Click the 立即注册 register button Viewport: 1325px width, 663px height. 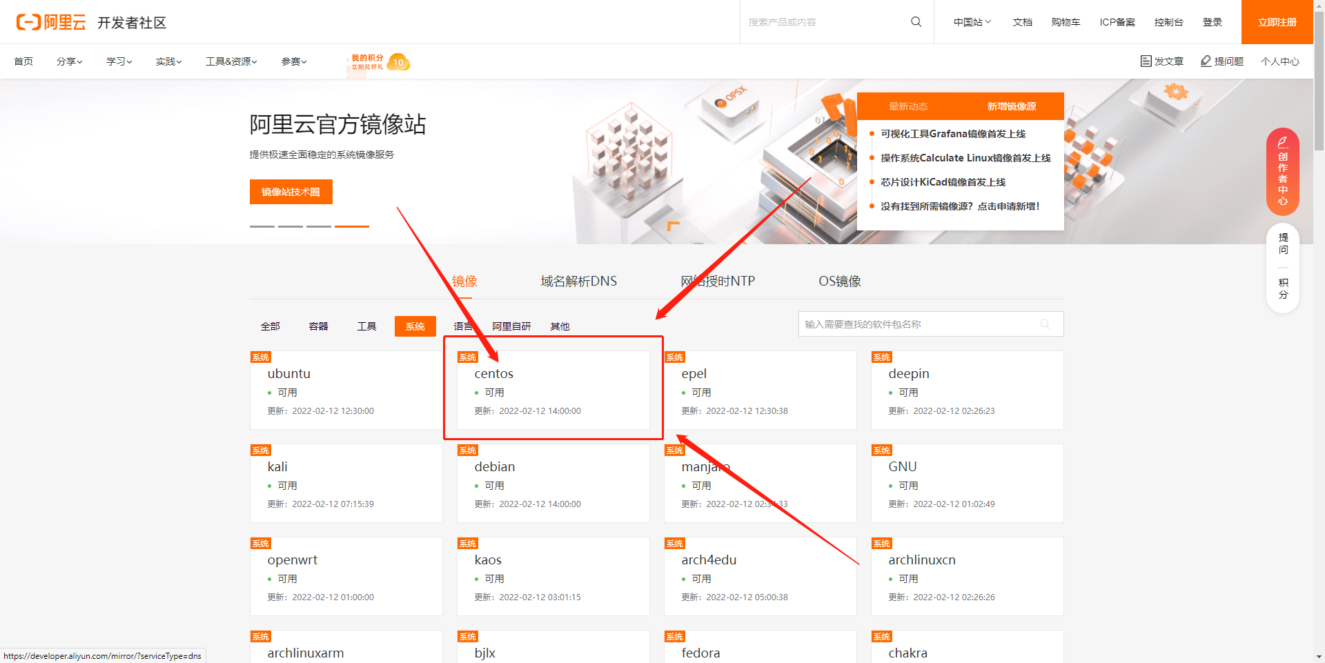[x=1277, y=22]
